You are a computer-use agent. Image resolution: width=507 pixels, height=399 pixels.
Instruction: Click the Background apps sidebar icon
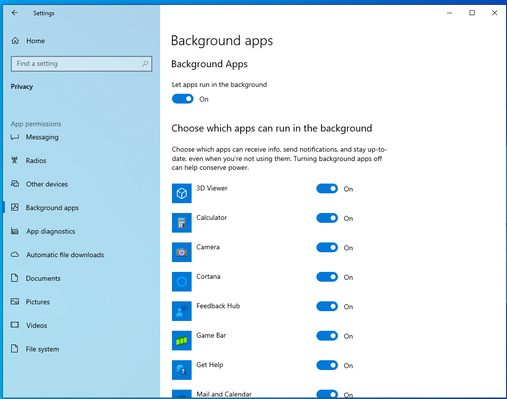(15, 208)
